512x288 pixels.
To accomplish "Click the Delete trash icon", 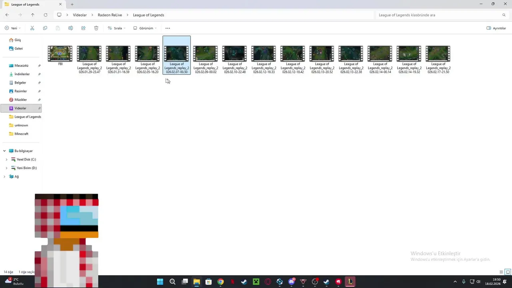I will coord(96,28).
